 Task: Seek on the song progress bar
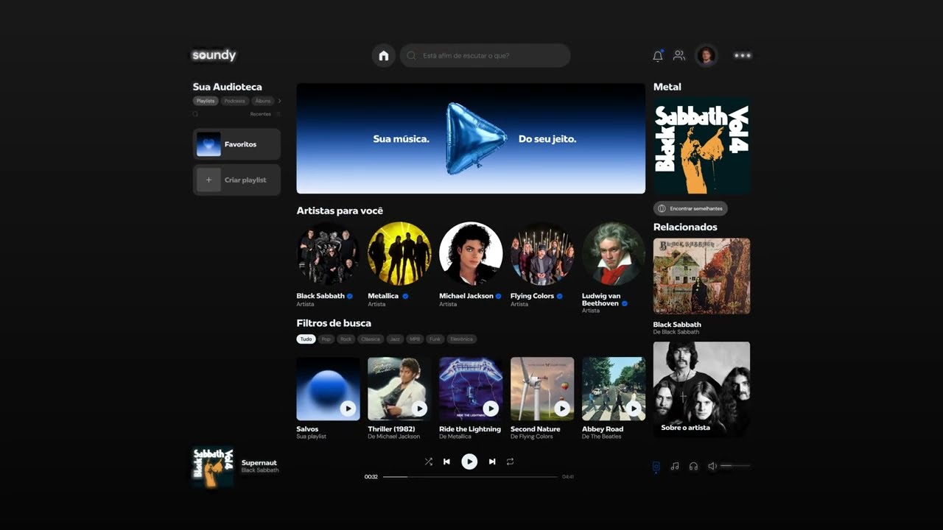(470, 477)
